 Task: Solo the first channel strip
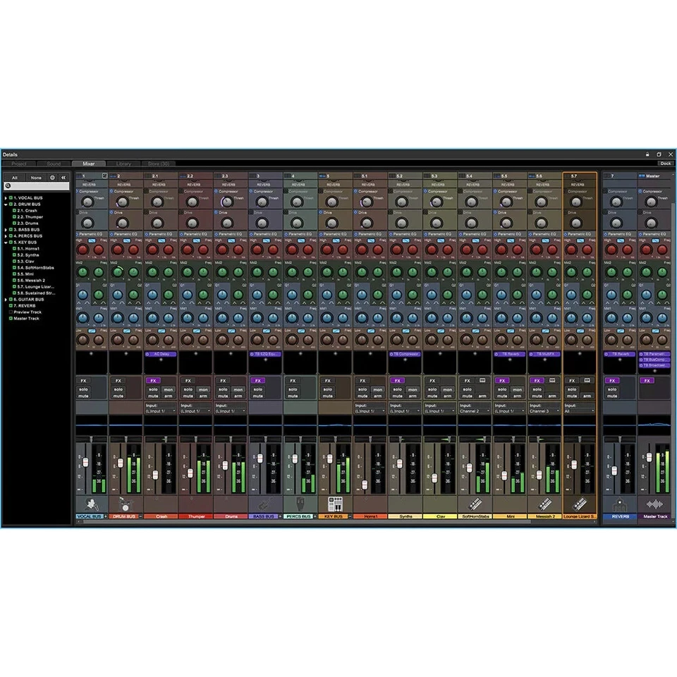click(83, 388)
